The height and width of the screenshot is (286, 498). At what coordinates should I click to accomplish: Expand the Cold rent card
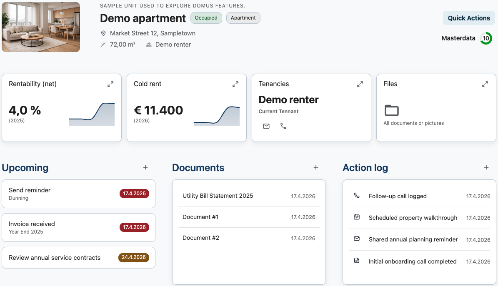(235, 84)
